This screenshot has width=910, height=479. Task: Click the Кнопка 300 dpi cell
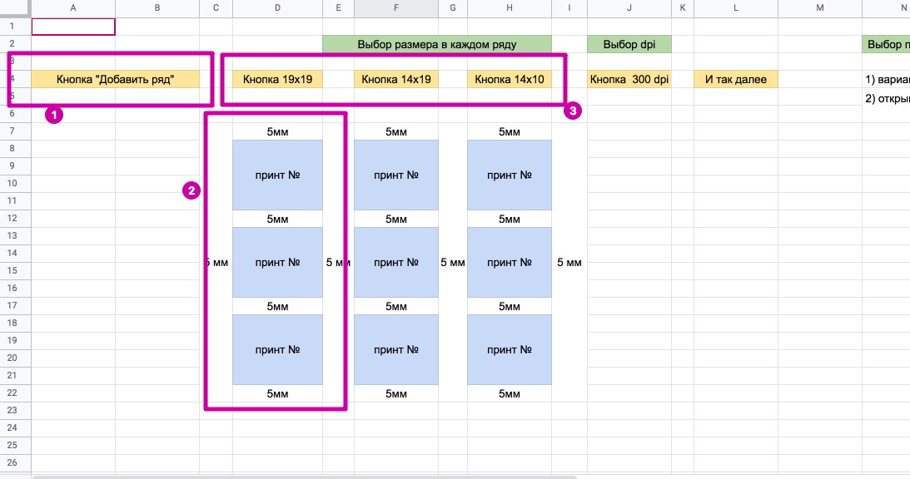(629, 80)
